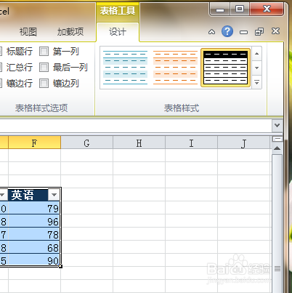Select the cell containing 78
Viewport: 292px width, 293px height.
coord(34,234)
